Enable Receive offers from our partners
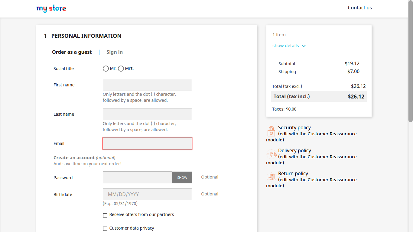Viewport: 413px width, 232px height. pos(105,215)
